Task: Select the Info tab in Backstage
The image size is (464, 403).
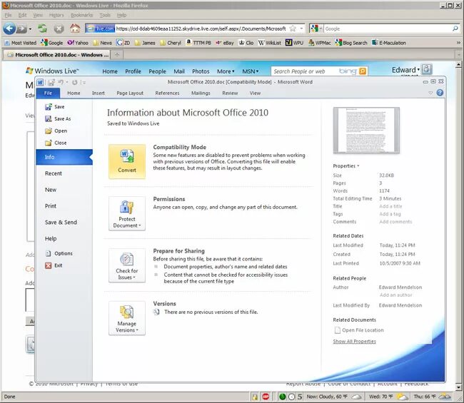Action: 64,157
